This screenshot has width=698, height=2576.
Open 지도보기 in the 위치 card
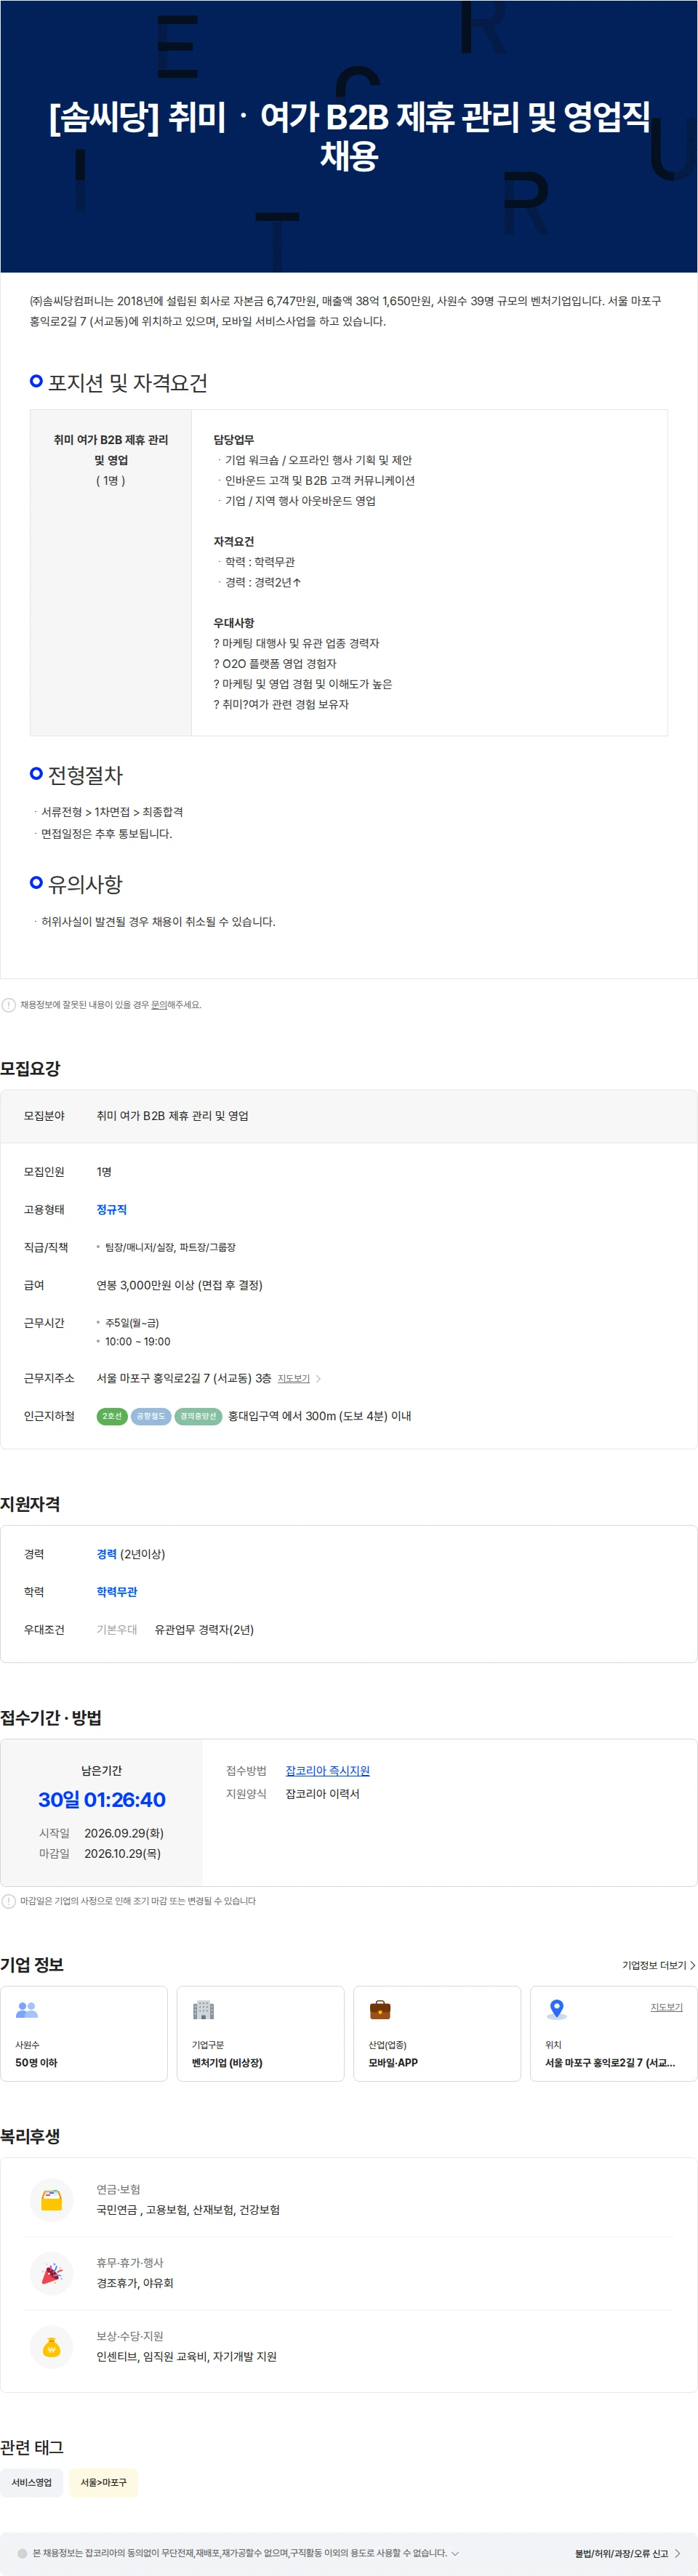[666, 2007]
